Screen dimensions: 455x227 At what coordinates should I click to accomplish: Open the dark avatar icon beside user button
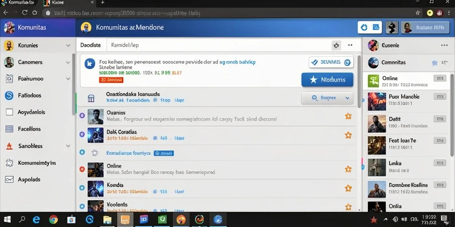tap(392, 27)
